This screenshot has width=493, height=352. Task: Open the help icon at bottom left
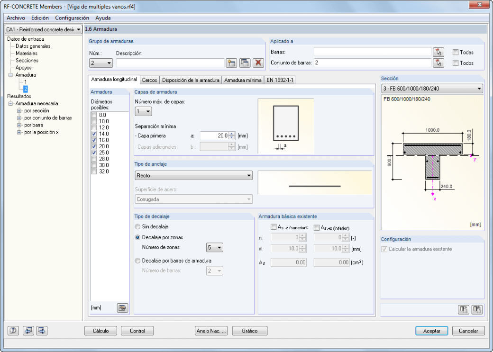click(13, 331)
